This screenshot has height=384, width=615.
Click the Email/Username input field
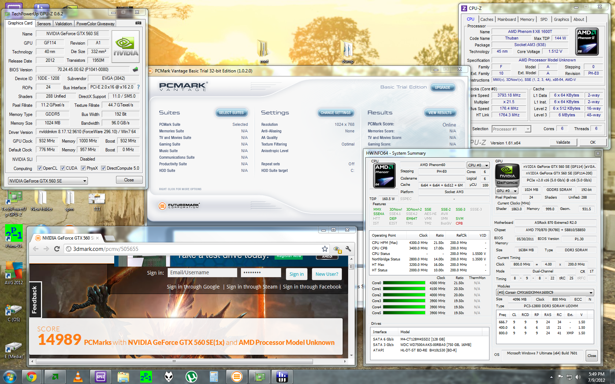pos(202,272)
